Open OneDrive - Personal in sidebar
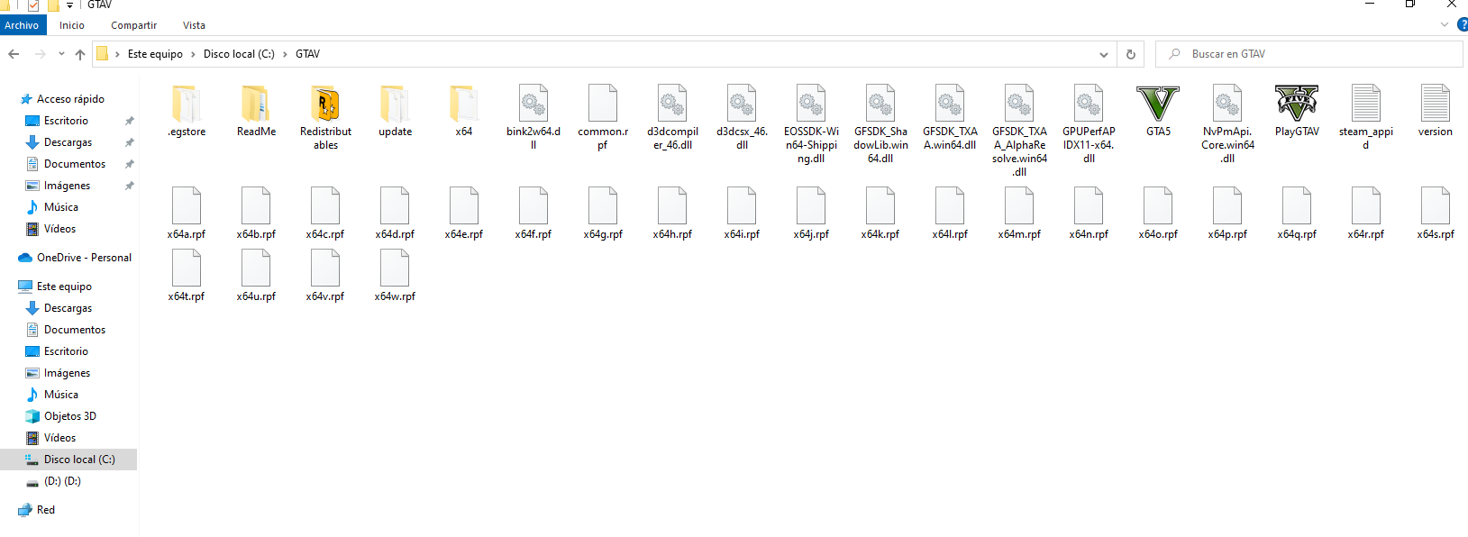Viewport: 1468px width, 537px height. [x=84, y=258]
